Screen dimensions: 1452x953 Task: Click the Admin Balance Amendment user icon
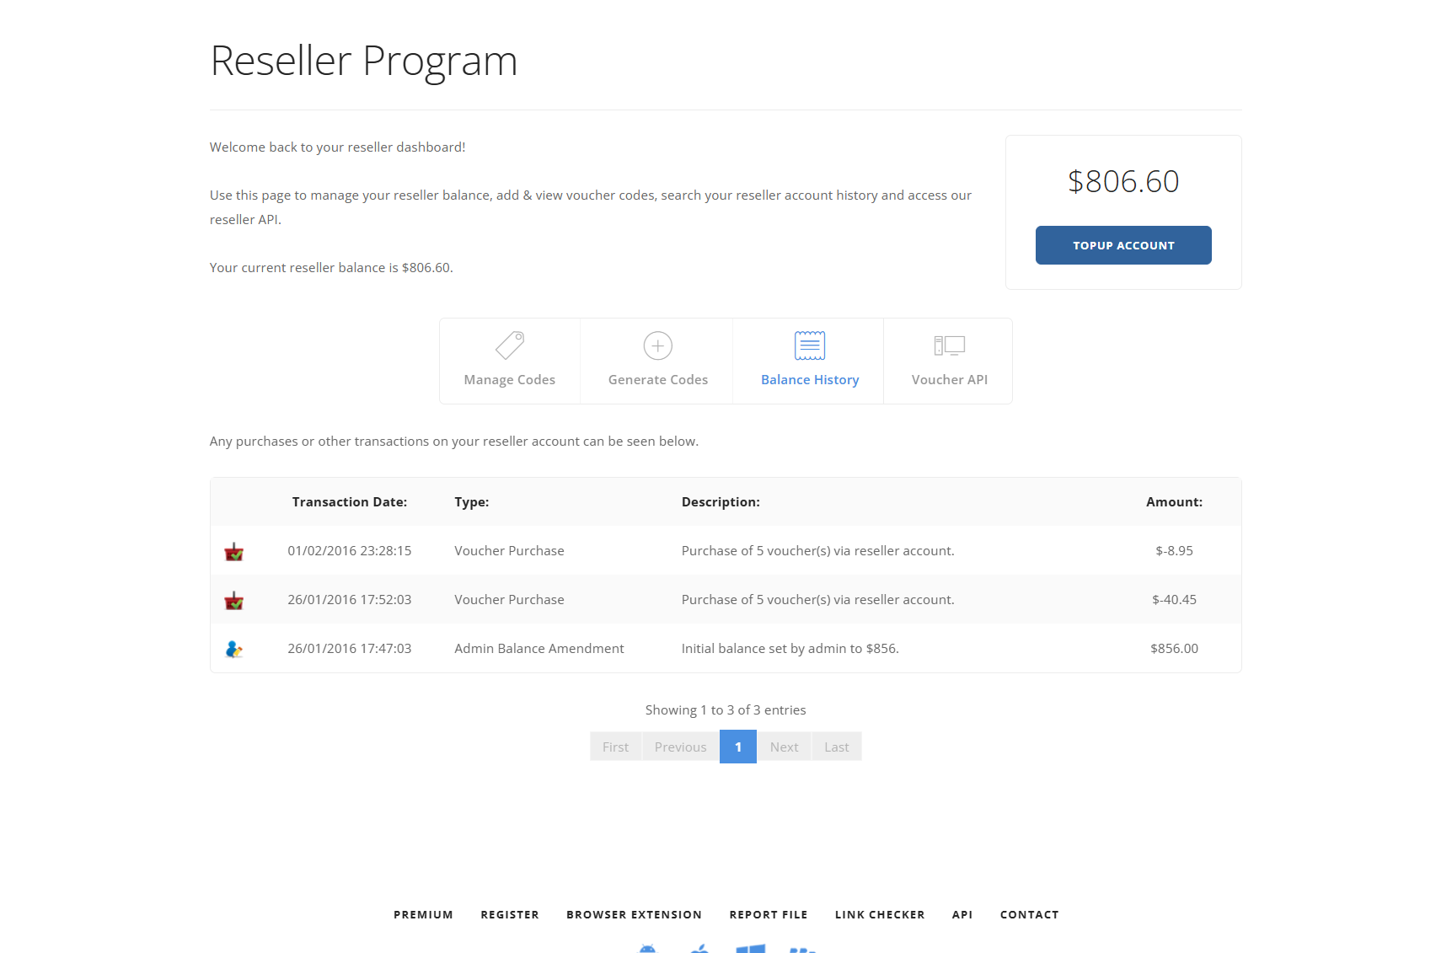tap(234, 649)
